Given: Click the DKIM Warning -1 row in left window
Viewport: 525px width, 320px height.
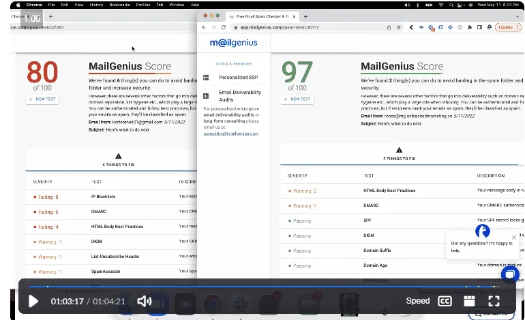Looking at the screenshot, I should tap(111, 242).
